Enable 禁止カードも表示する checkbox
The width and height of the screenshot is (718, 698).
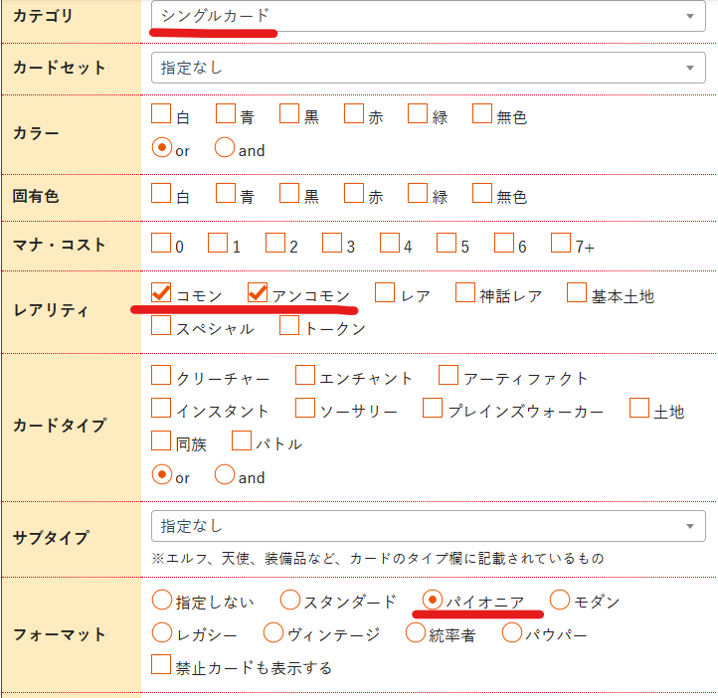pos(161,665)
